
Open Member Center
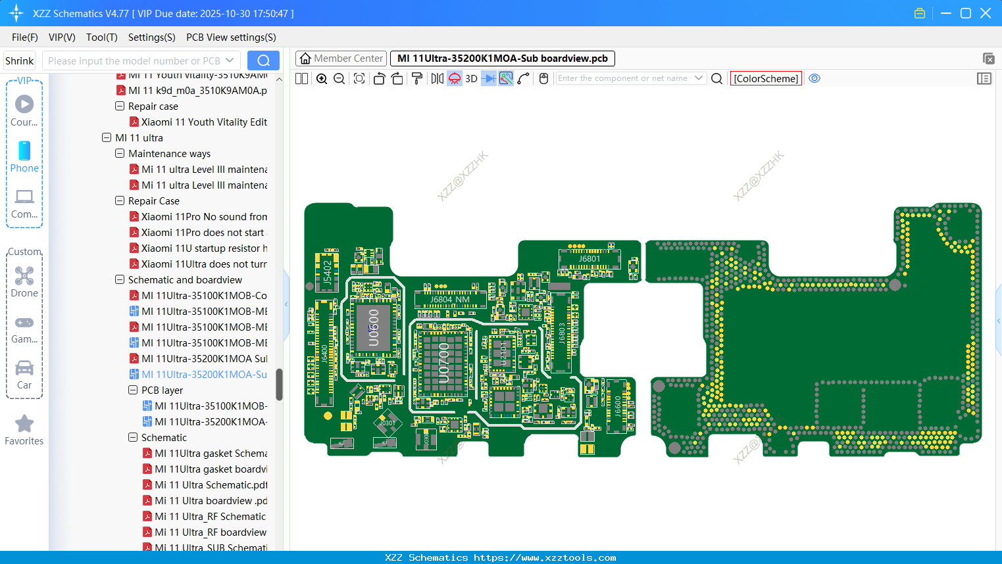click(x=341, y=58)
